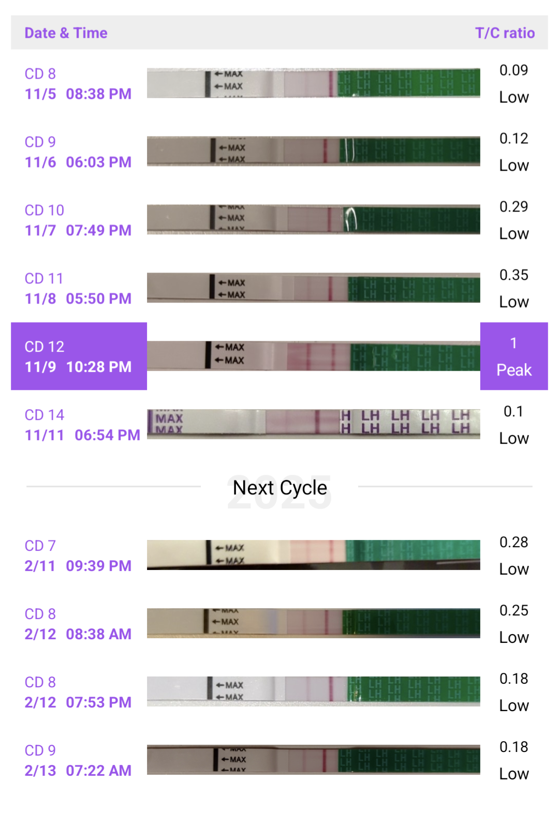Viewport: 559px width, 828px height.
Task: Tap the CD 14 test strip picture
Action: click(313, 424)
